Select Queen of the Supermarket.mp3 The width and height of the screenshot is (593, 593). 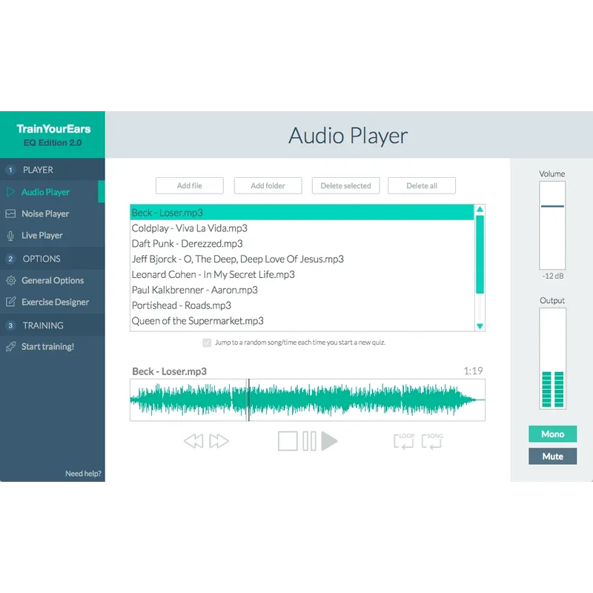click(x=302, y=321)
